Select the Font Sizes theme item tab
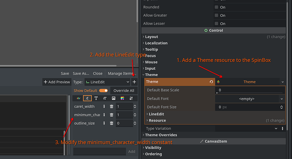 point(105,98)
